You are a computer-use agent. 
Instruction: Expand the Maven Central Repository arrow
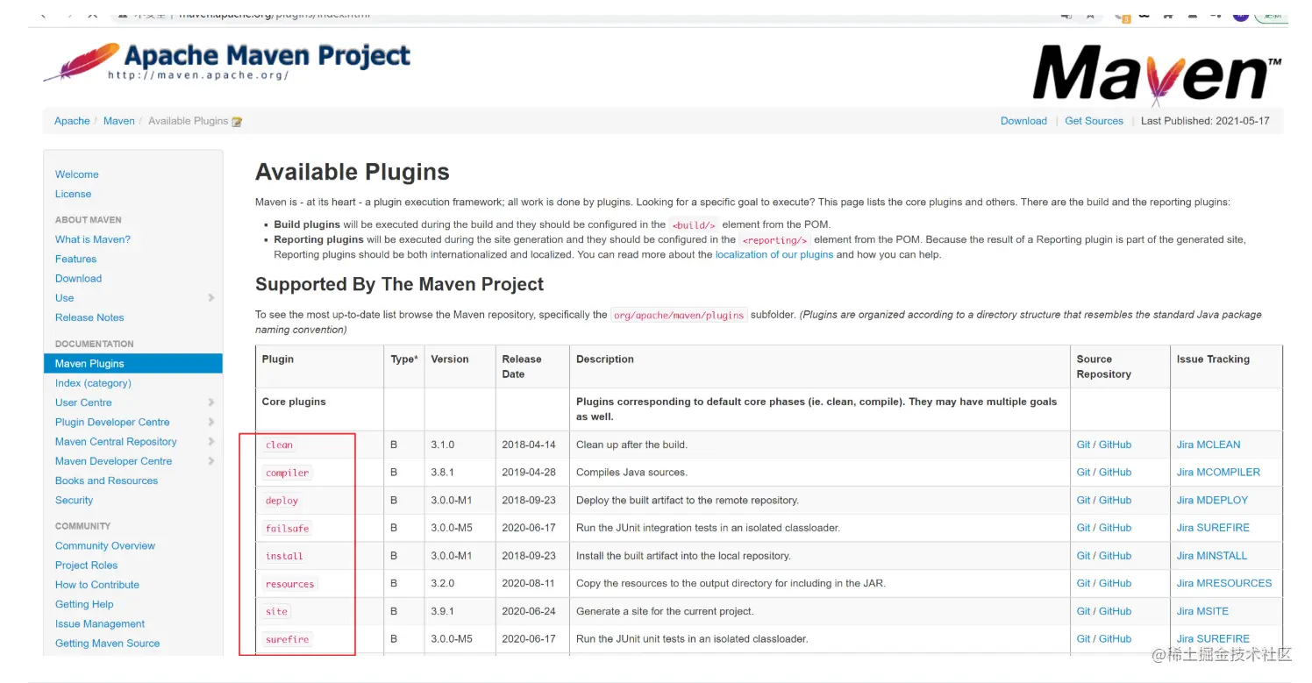tap(211, 442)
